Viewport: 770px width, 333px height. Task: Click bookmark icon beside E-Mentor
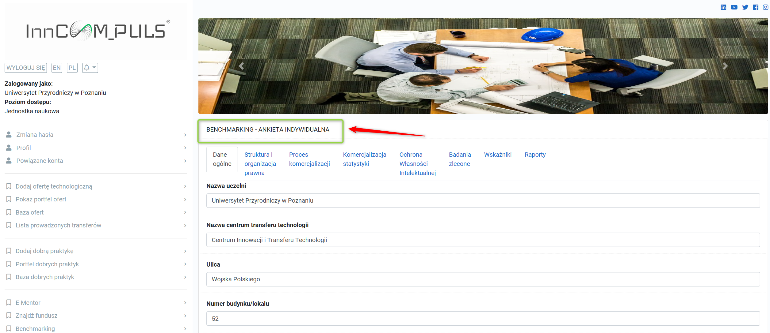pos(9,303)
